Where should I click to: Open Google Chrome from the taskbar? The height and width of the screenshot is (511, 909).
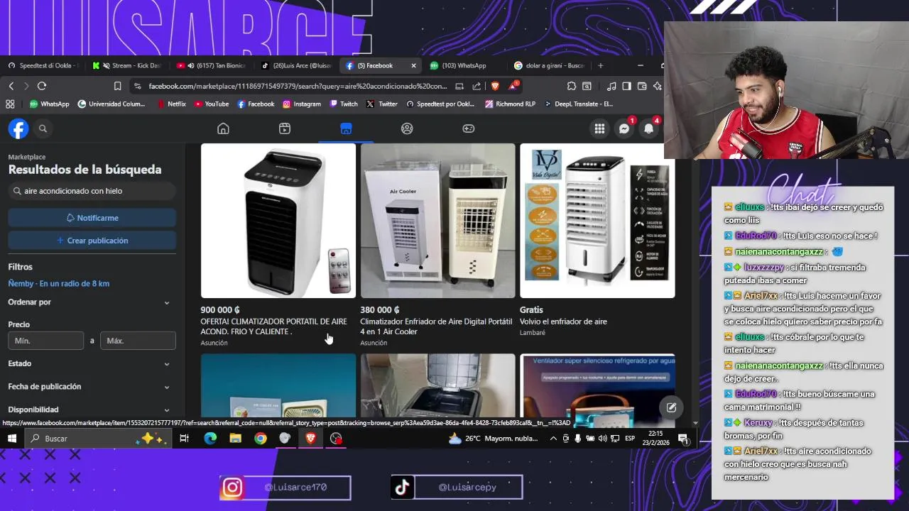pos(261,439)
